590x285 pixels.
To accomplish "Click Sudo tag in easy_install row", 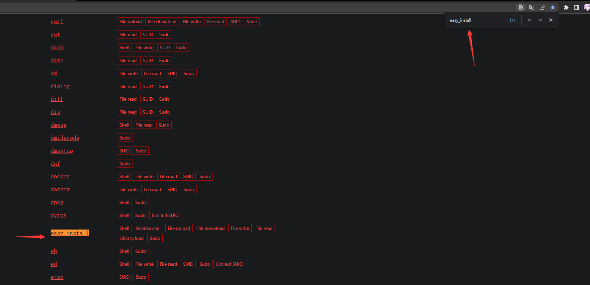I will coord(155,238).
